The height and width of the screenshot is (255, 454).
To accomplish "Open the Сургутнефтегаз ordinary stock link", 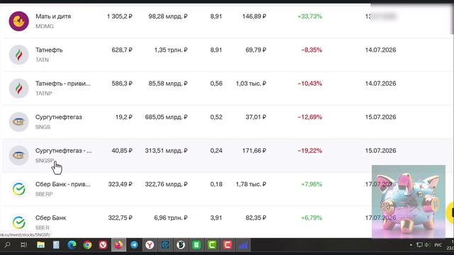I will [58, 117].
